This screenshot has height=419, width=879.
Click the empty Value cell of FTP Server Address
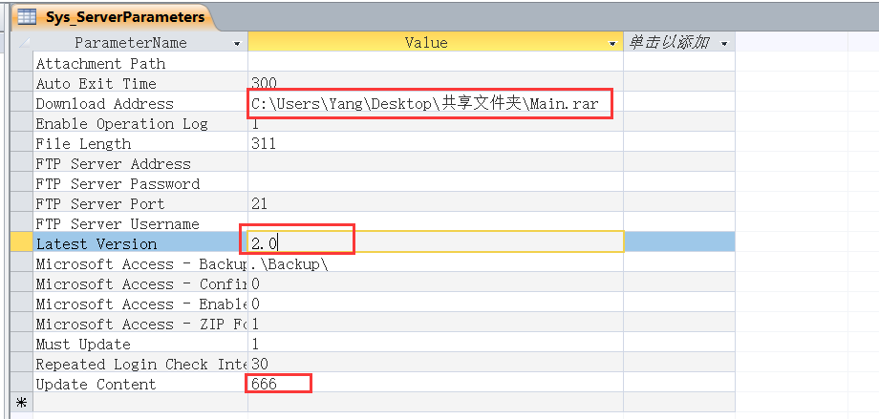coord(436,163)
